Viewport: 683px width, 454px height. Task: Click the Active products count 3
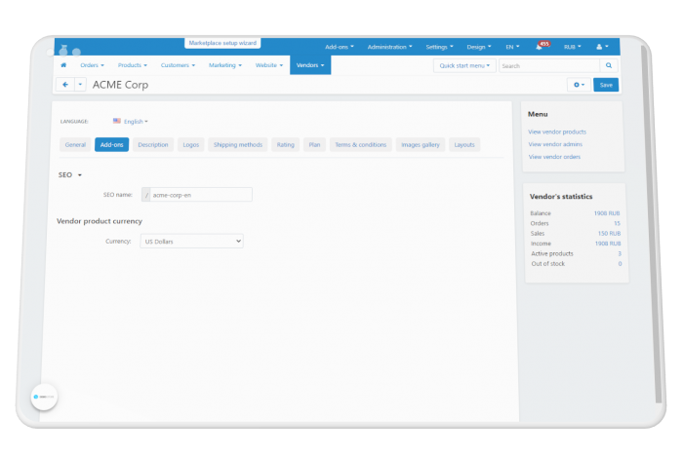[620, 253]
